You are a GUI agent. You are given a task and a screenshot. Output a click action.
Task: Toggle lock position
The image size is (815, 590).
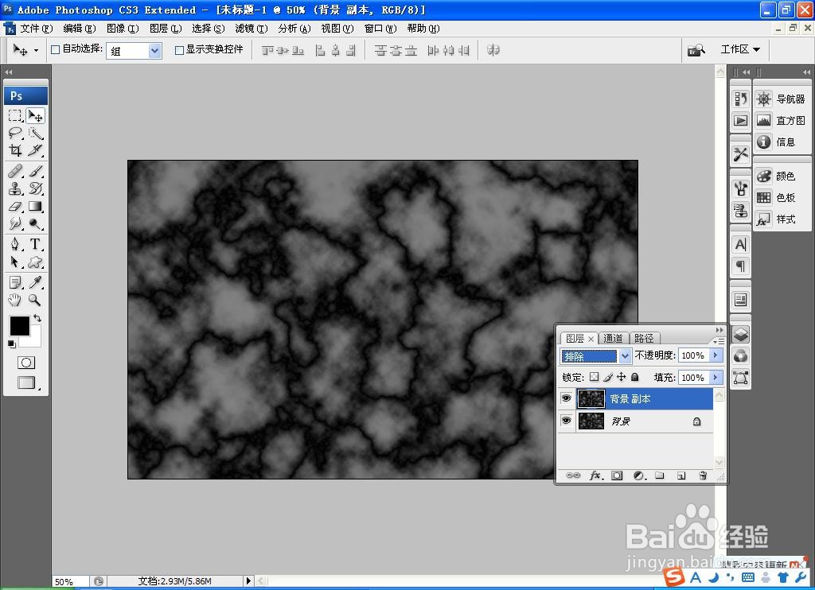pyautogui.click(x=621, y=377)
